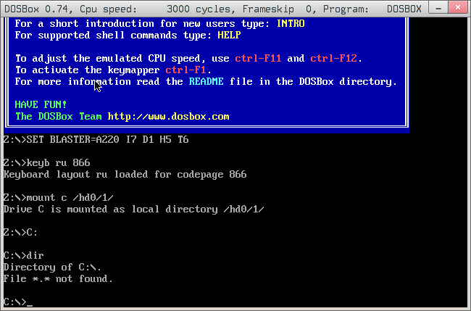Click the blinking cursor at C:\> prompt
Viewport: 471px width, 311px height.
30,303
